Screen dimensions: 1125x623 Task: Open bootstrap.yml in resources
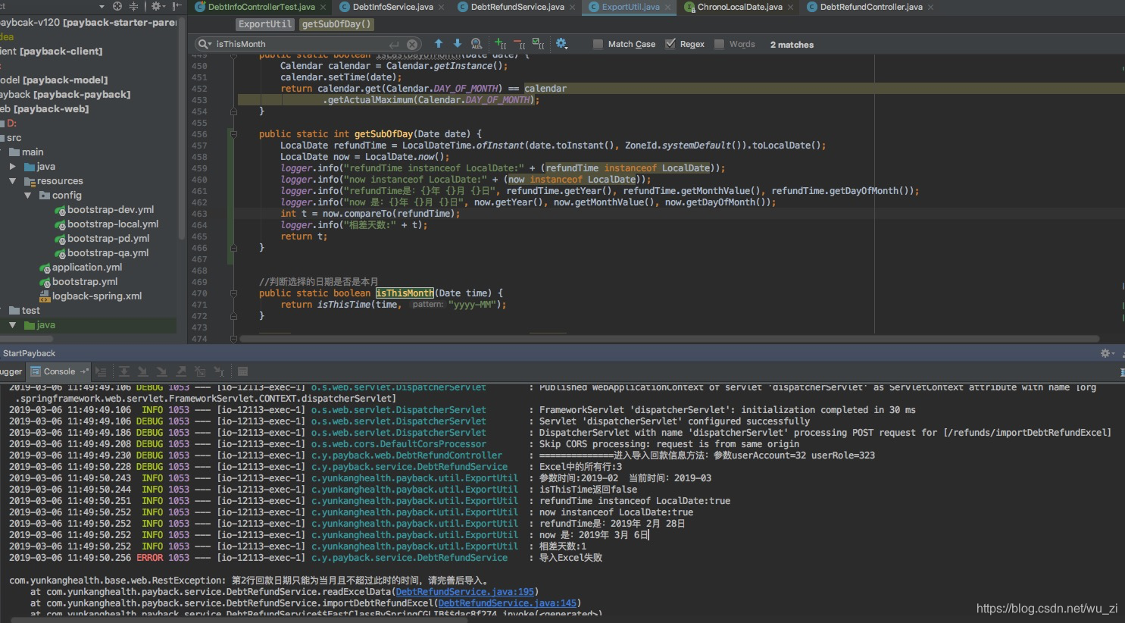(x=85, y=282)
